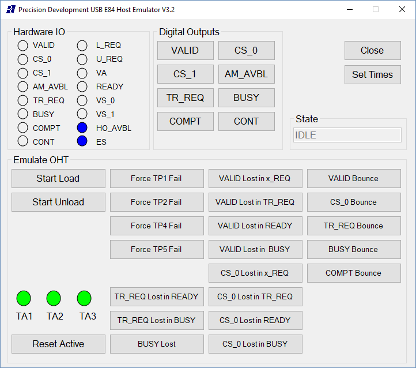
Task: Click the blue HO_AVBL indicator
Action: 82,127
